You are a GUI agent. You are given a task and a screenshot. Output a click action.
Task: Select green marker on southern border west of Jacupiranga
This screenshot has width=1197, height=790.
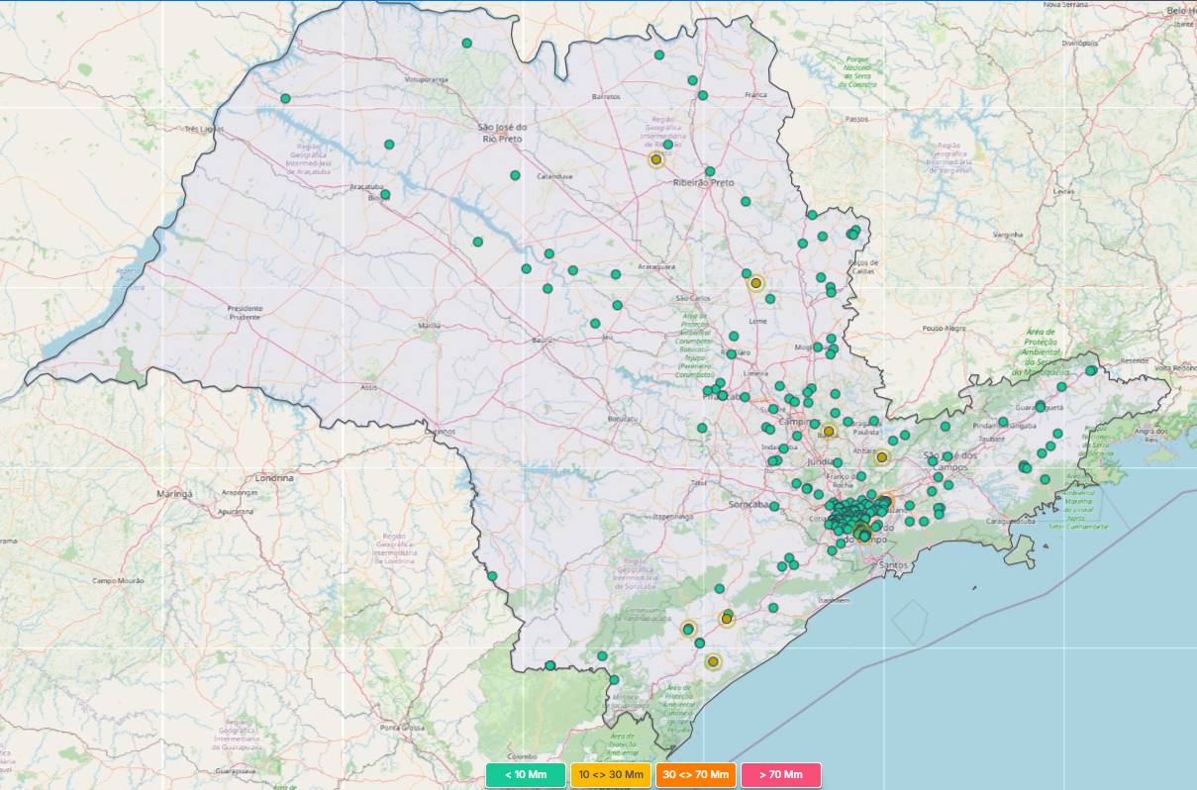tap(549, 665)
